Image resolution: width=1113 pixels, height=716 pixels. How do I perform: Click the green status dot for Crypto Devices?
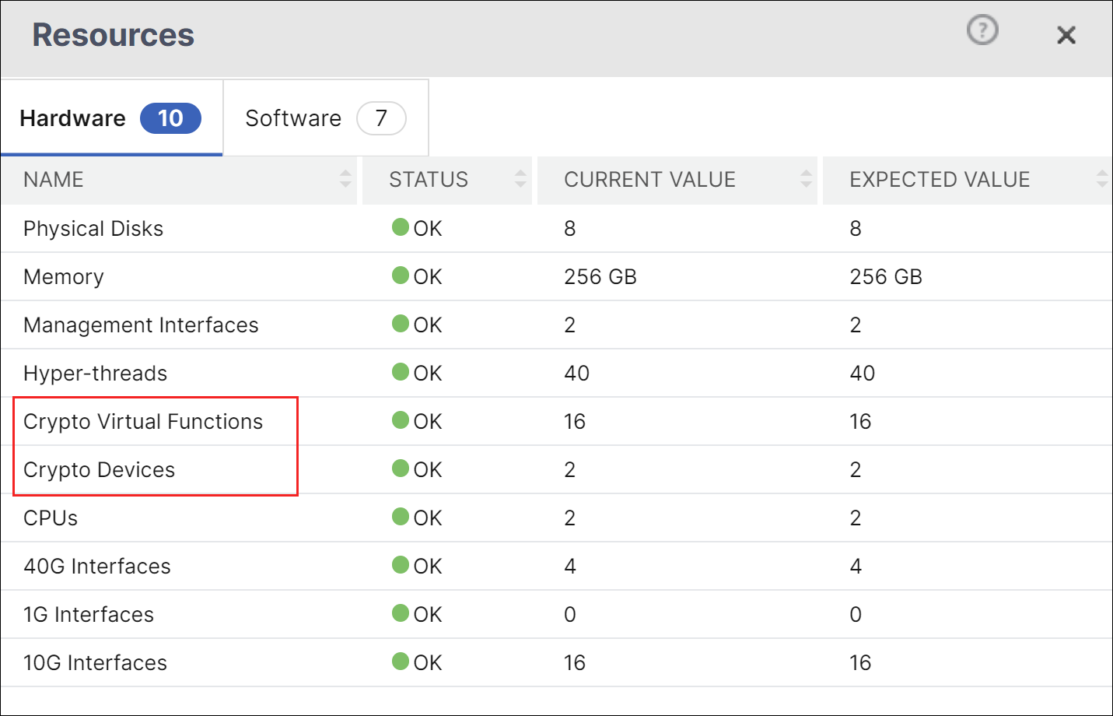click(401, 469)
